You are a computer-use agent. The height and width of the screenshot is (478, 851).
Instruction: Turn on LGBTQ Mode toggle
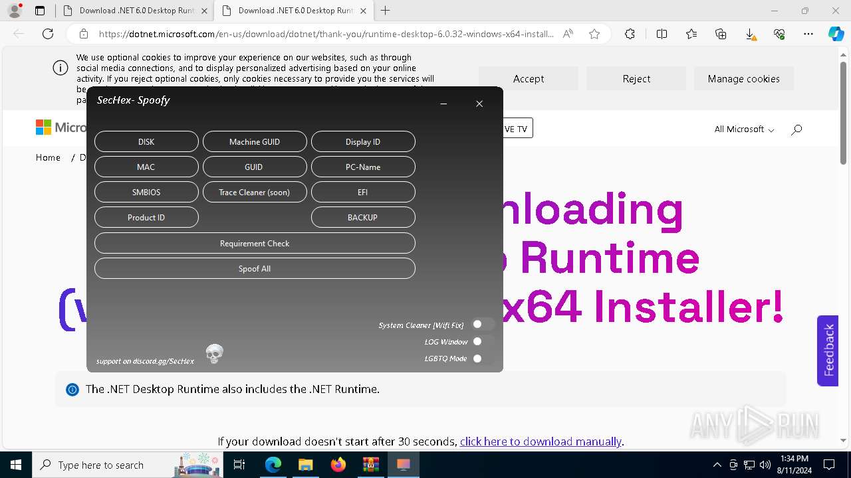[483, 358]
